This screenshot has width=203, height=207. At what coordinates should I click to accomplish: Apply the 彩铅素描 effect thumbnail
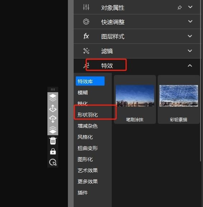point(179,99)
